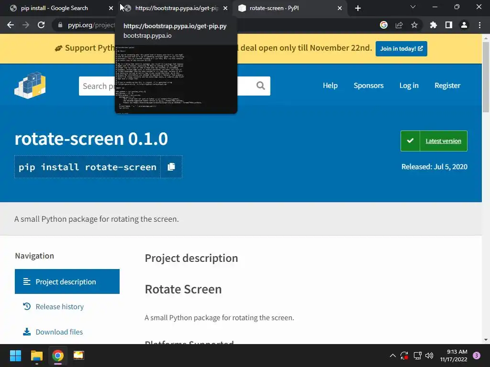Viewport: 490px width, 367px height.
Task: Switch to bootstrap.pypa.io get-pip tab
Action: (176, 8)
